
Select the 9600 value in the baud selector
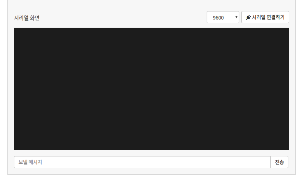click(x=219, y=18)
